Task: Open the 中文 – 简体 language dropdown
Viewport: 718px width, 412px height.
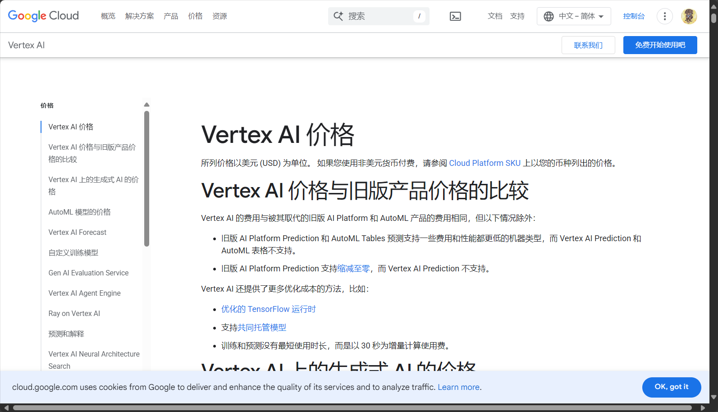Action: pyautogui.click(x=574, y=16)
